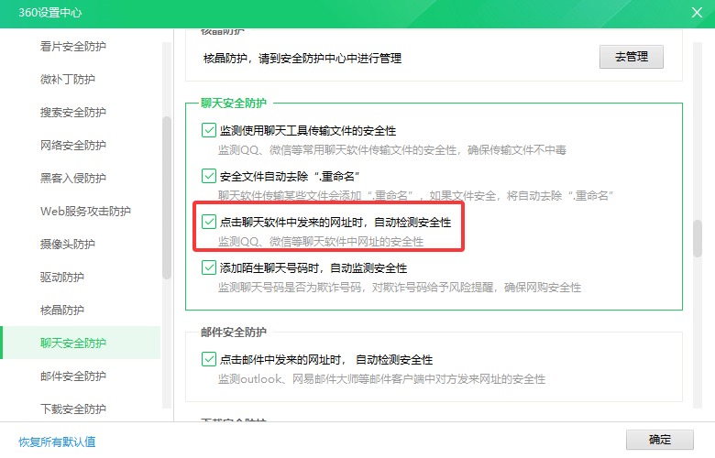Select 黑客入侵防护 in the sidebar
This screenshot has width=715, height=458.
point(73,178)
